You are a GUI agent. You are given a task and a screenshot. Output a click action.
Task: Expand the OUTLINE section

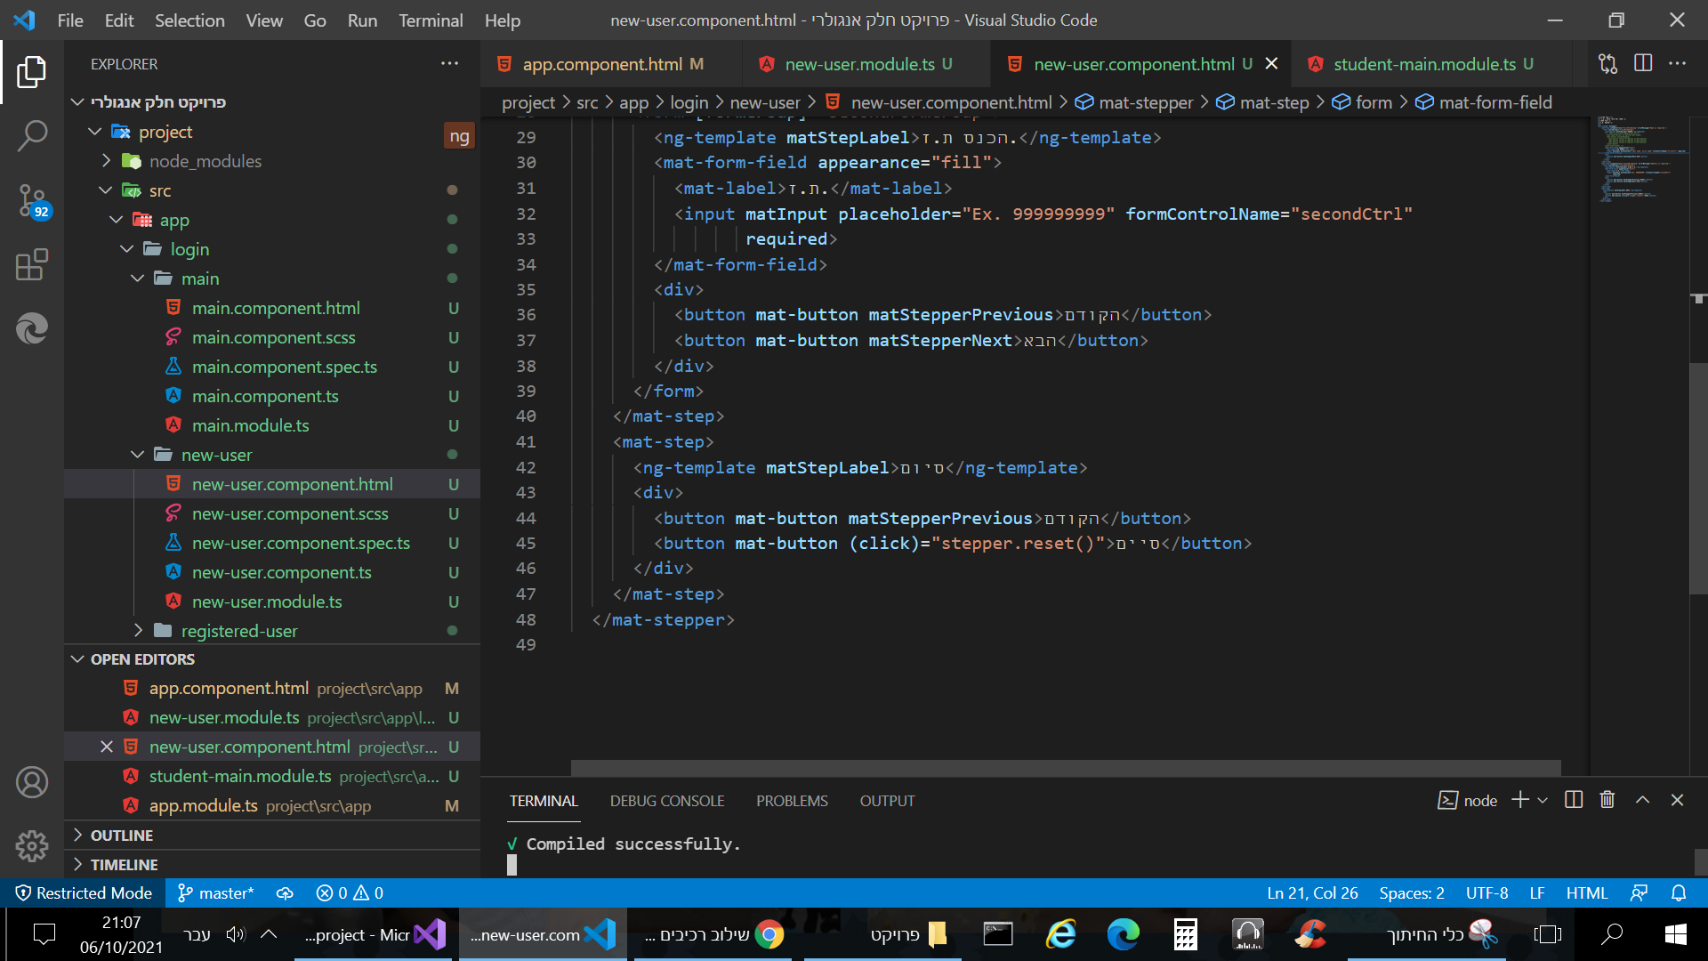click(x=121, y=836)
